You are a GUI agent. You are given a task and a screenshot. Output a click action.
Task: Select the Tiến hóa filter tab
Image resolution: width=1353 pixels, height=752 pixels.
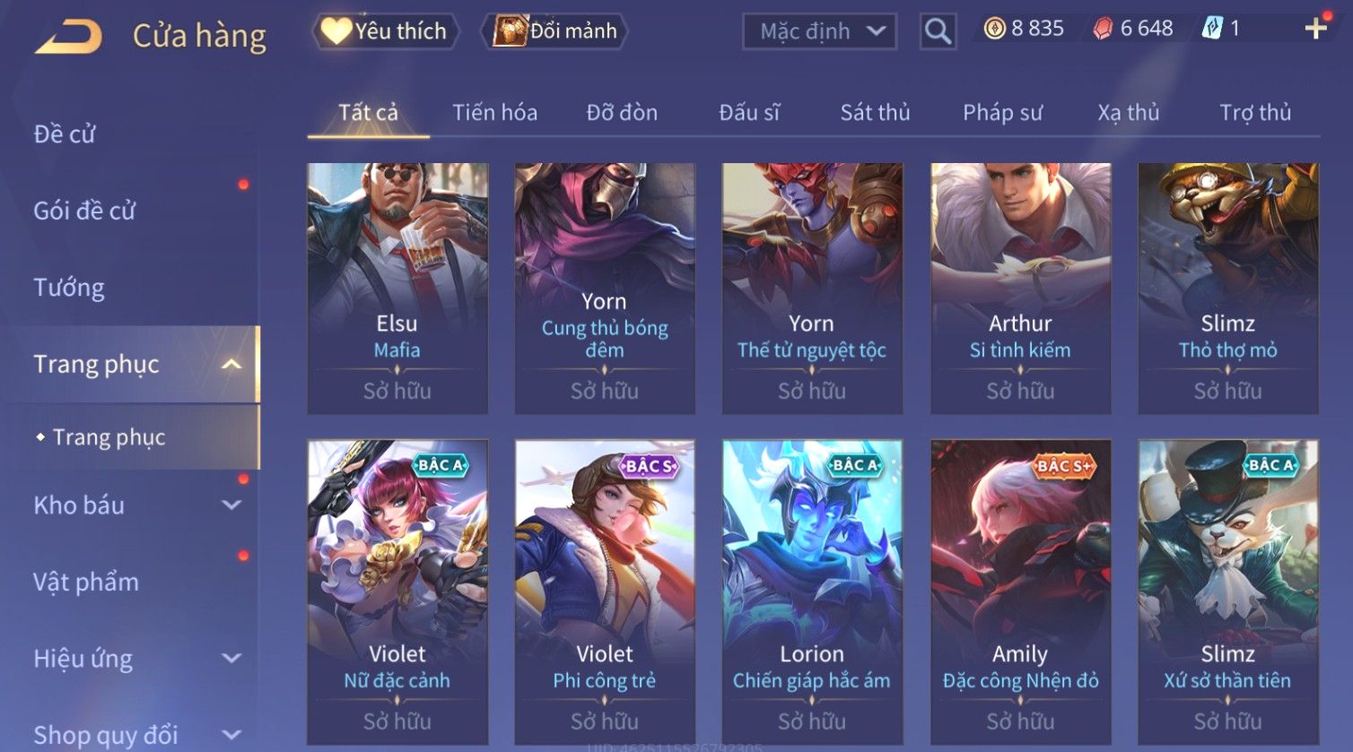click(494, 113)
